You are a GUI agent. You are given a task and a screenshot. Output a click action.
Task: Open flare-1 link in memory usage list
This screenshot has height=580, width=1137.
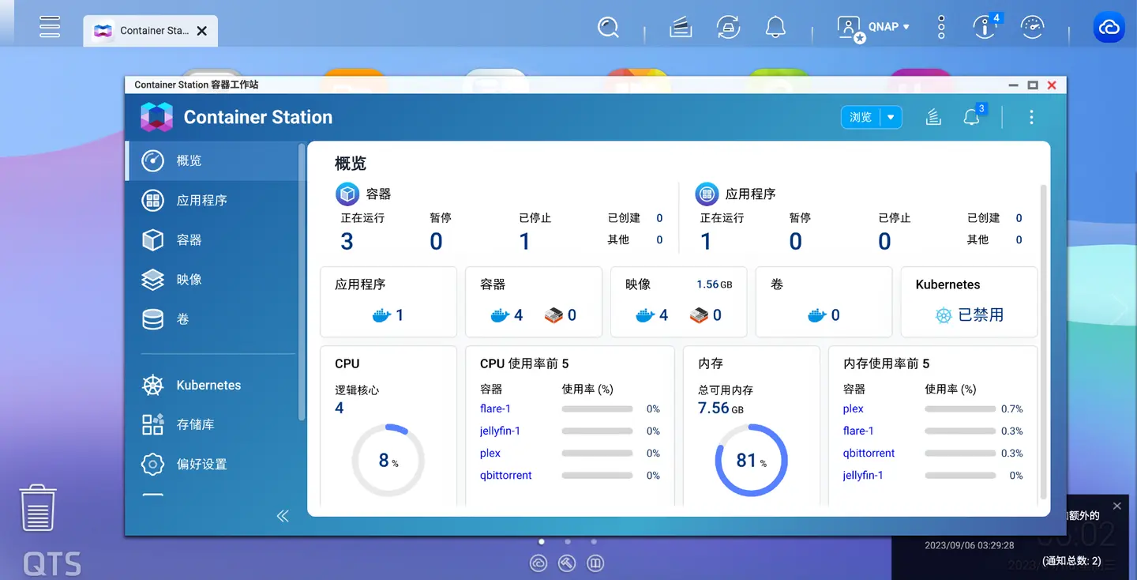(x=858, y=431)
